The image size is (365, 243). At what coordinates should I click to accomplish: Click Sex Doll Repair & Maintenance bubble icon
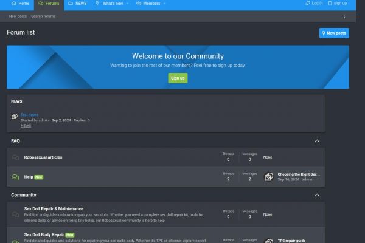click(16, 214)
